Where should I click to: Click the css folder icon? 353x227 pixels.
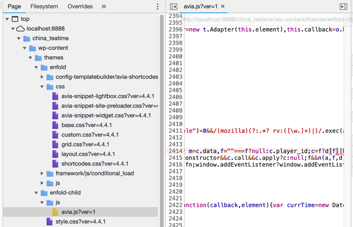click(x=50, y=86)
